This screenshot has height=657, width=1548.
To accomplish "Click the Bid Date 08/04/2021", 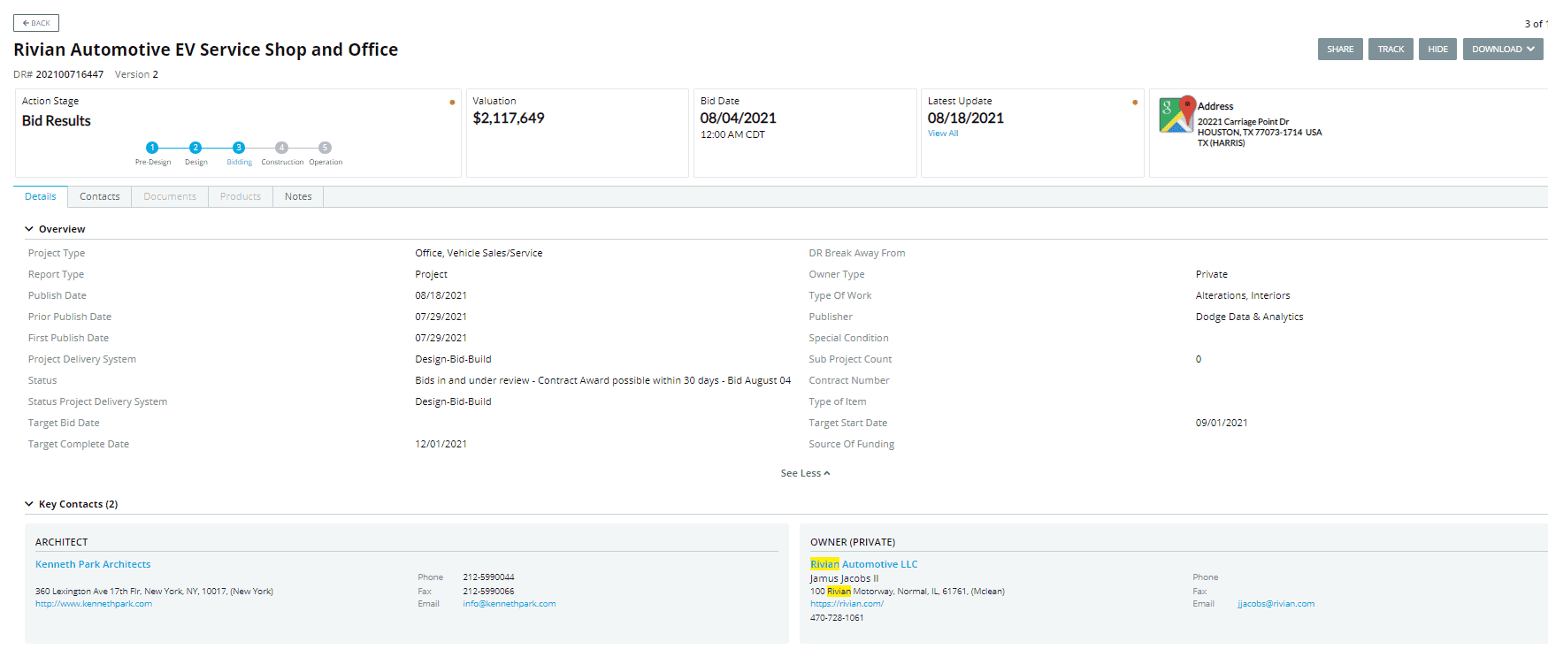I will click(x=739, y=118).
